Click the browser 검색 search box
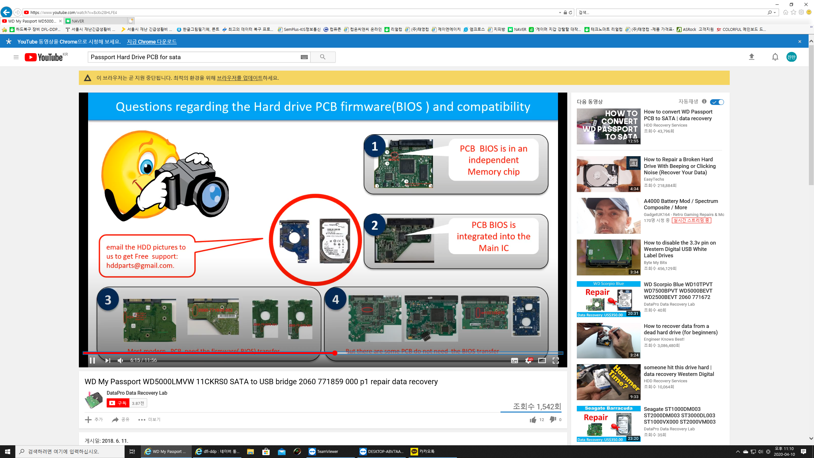The image size is (814, 458). pos(671,12)
